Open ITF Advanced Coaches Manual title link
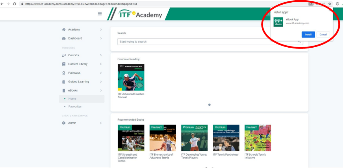The image size is (343, 168). click(x=131, y=96)
